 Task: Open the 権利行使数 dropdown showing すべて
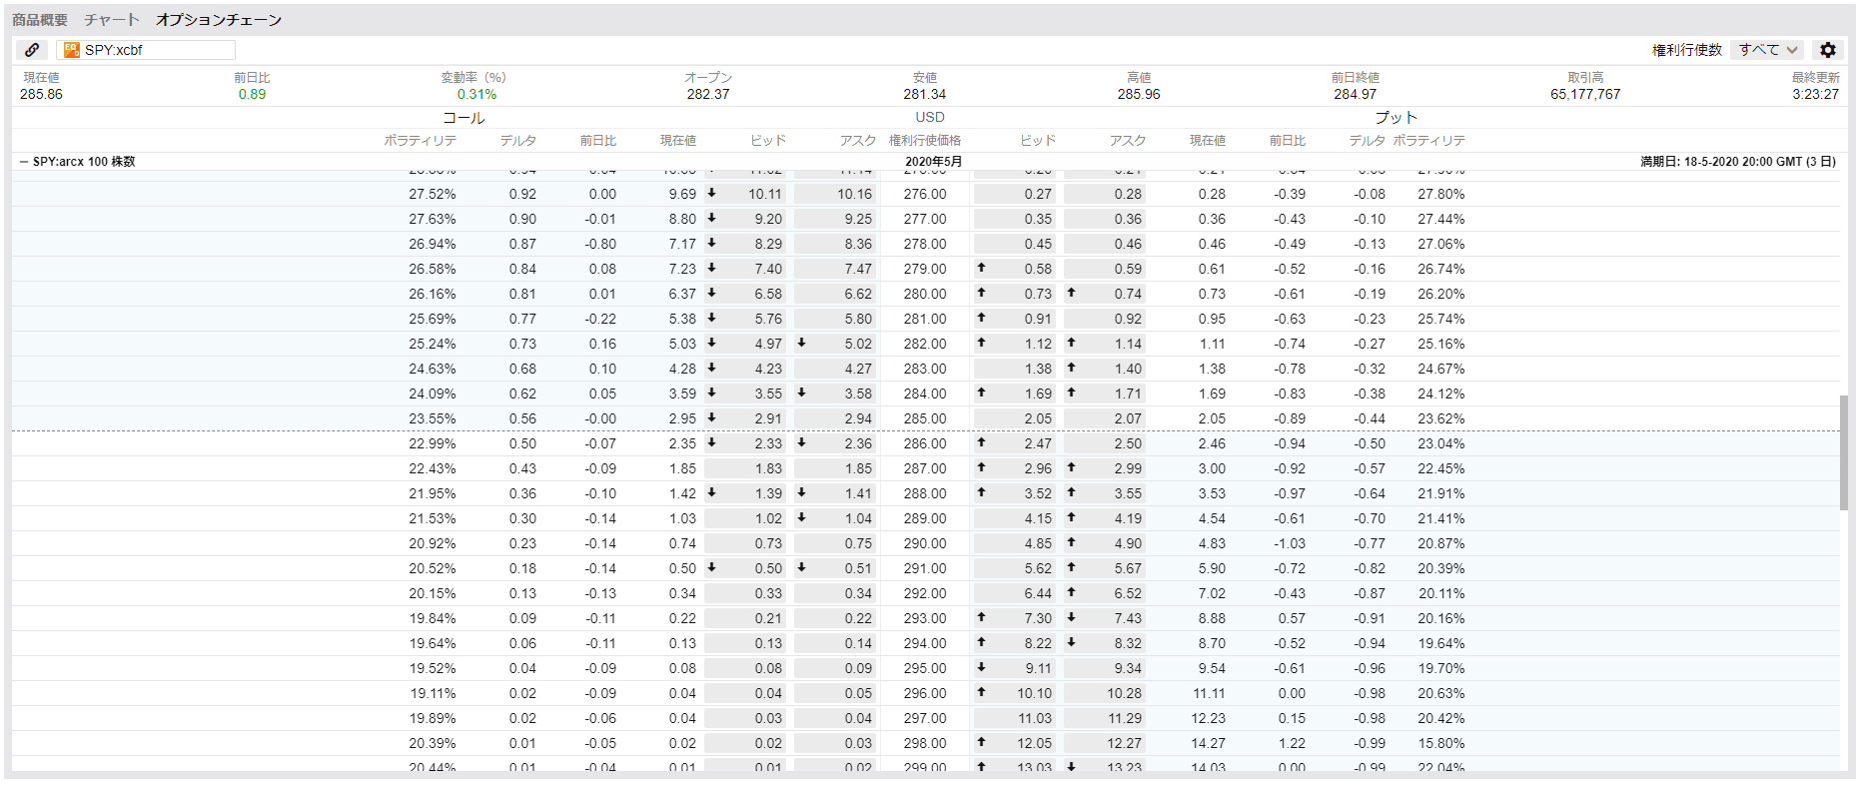[x=1767, y=50]
